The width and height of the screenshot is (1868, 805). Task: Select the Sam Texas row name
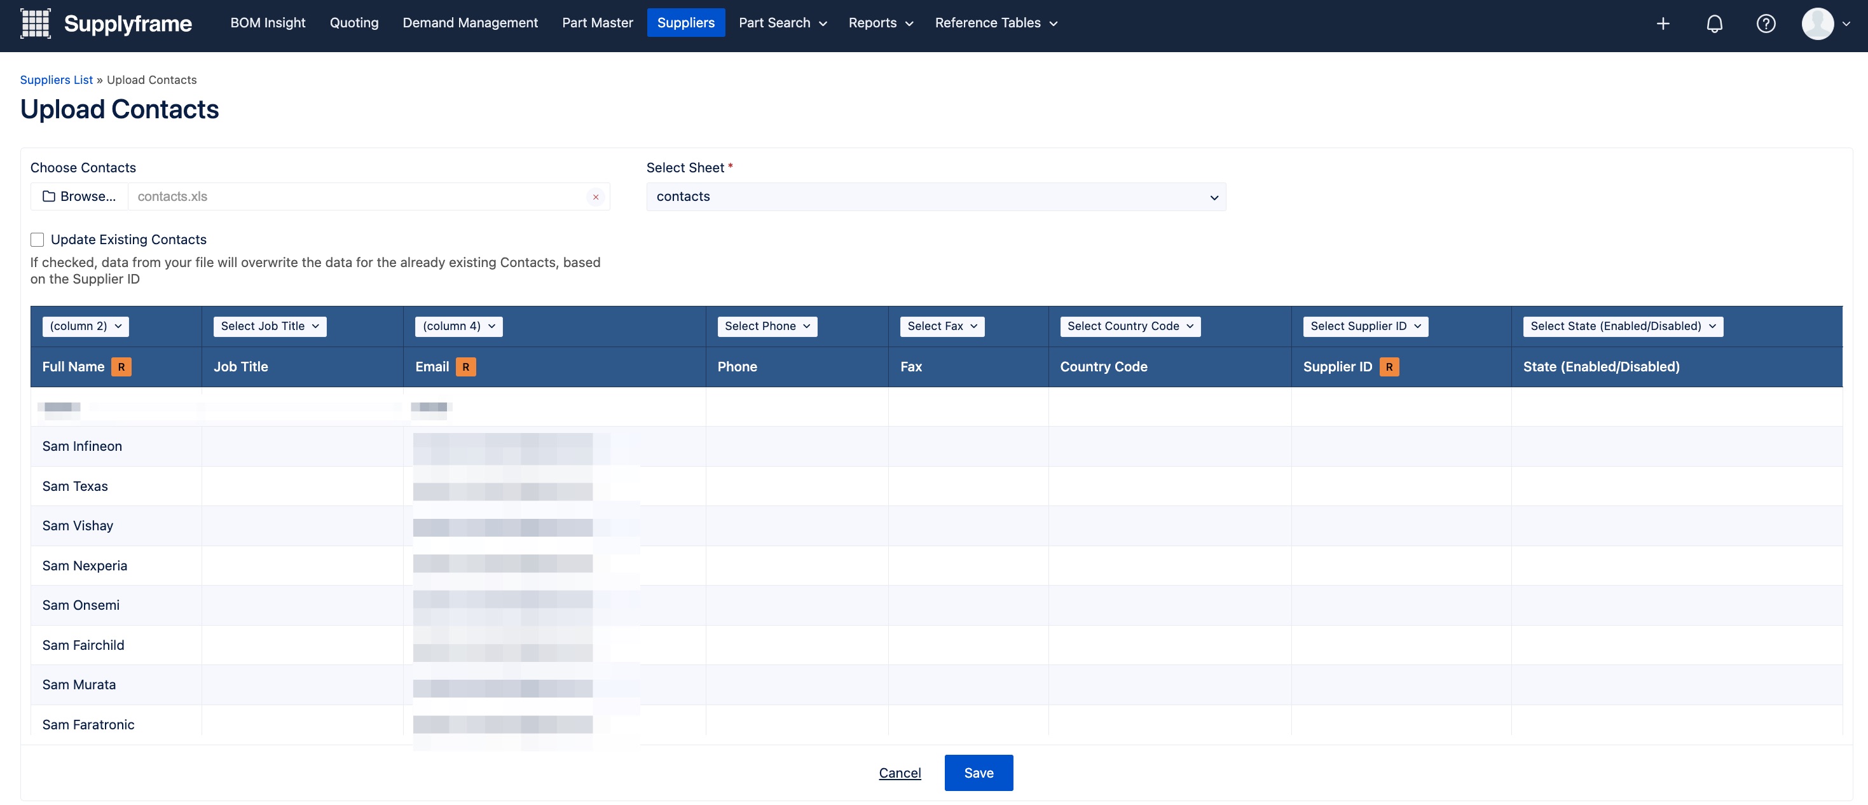(74, 486)
